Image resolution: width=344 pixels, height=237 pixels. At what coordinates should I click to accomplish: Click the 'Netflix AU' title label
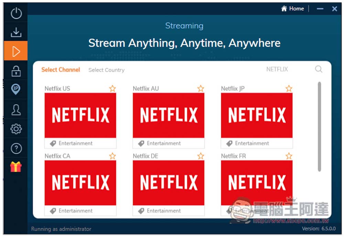tap(146, 89)
